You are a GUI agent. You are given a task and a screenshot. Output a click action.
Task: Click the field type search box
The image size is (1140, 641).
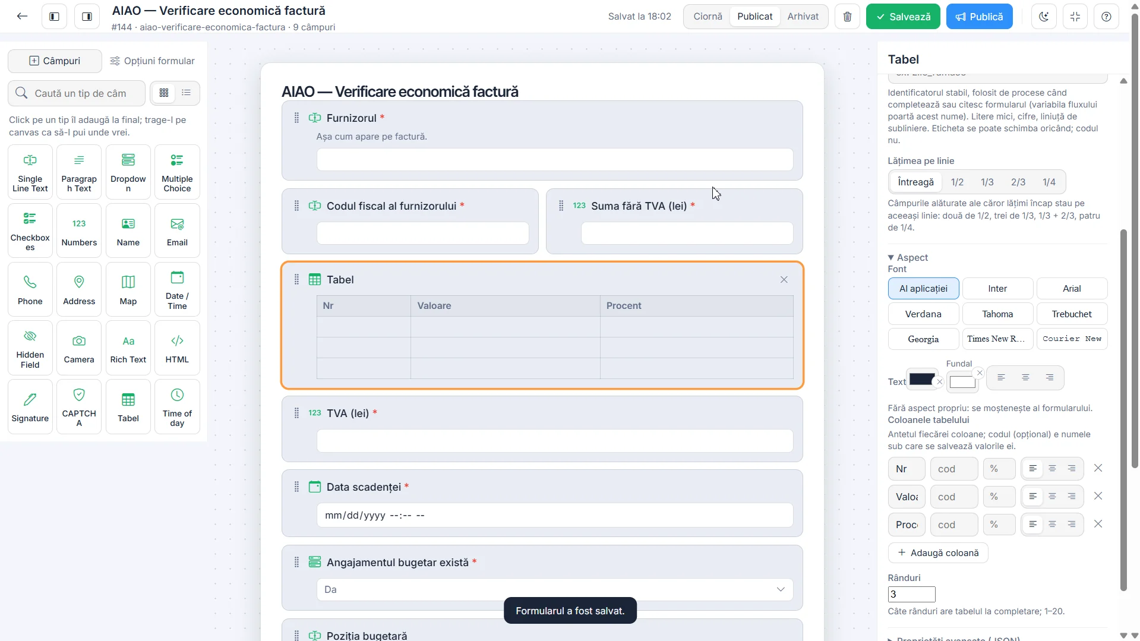tap(77, 93)
